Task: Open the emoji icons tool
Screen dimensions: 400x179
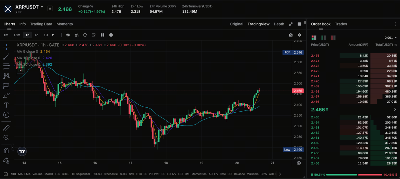Action: pyautogui.click(x=6, y=115)
